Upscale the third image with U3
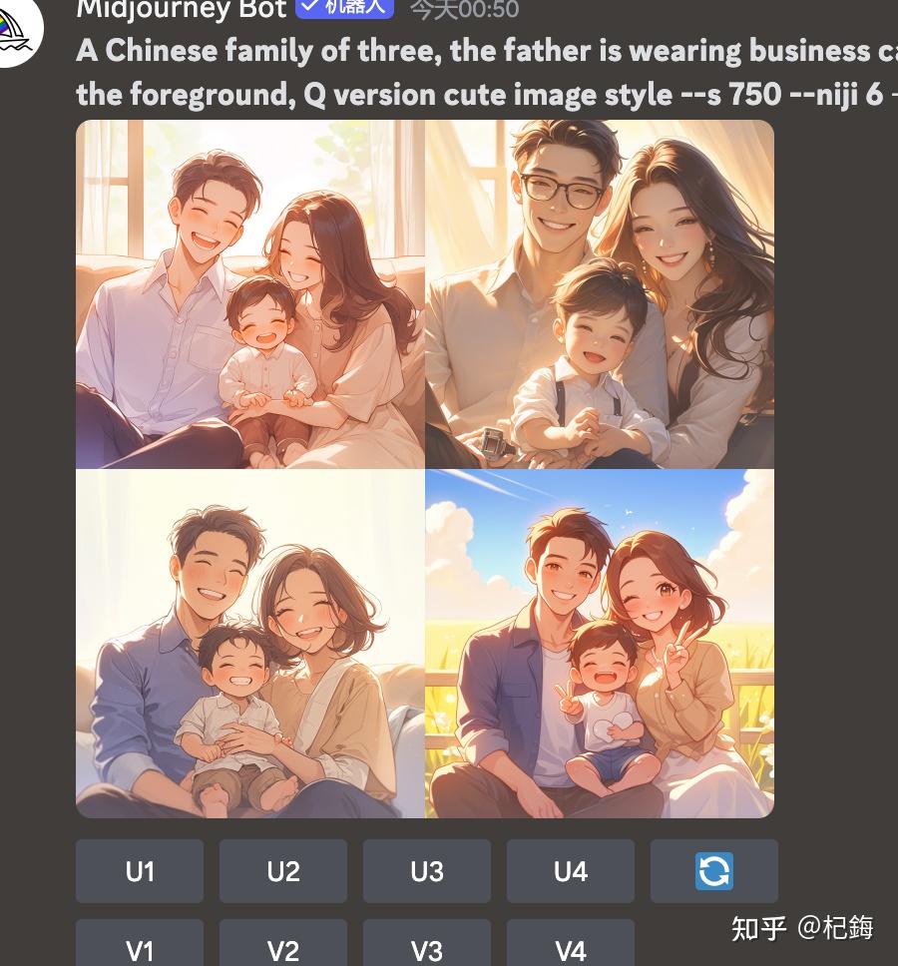Screen dimensions: 898x966 (427, 870)
